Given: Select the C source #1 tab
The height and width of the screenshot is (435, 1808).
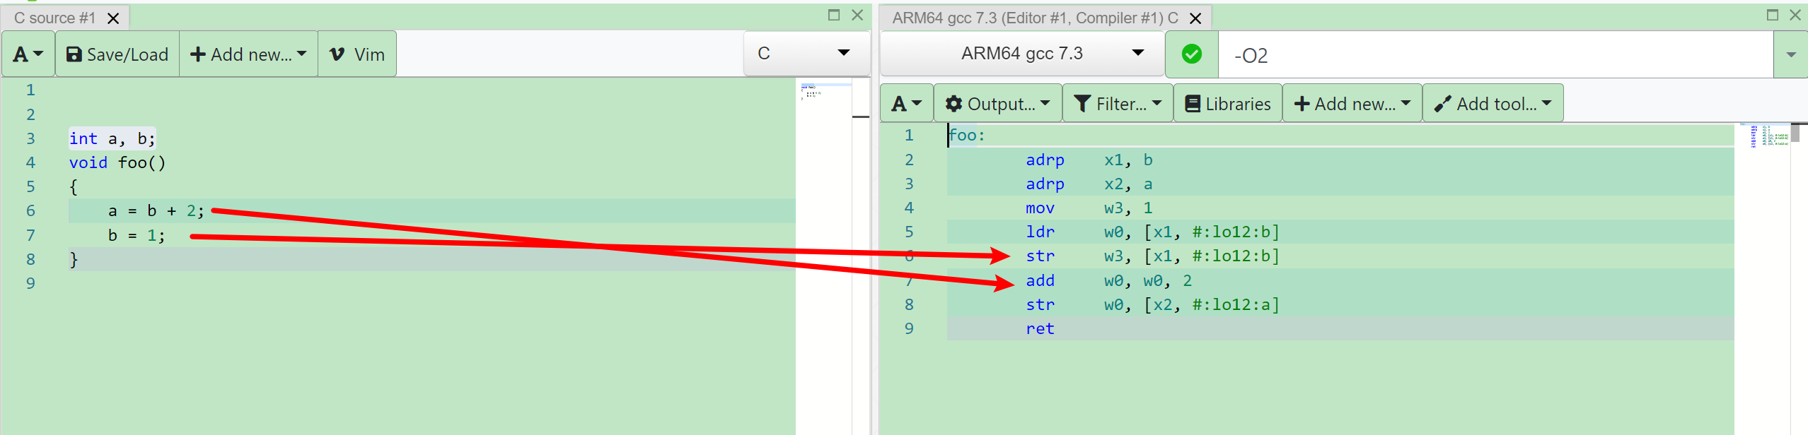Looking at the screenshot, I should pos(54,18).
